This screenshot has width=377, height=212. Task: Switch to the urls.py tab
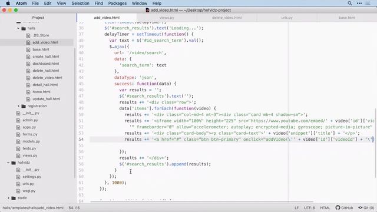tap(287, 18)
